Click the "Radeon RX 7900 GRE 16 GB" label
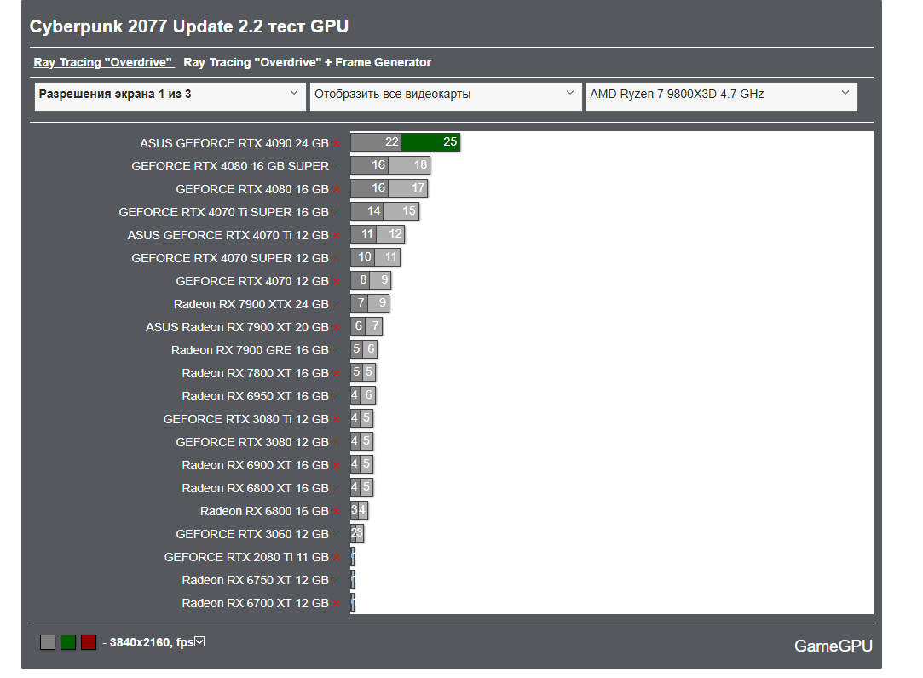The width and height of the screenshot is (923, 678). click(251, 350)
